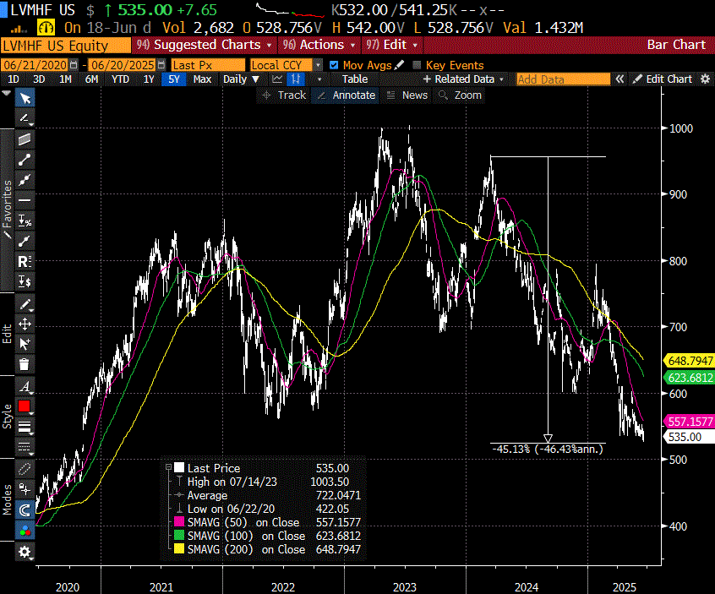Click the Zoom button

tap(460, 95)
